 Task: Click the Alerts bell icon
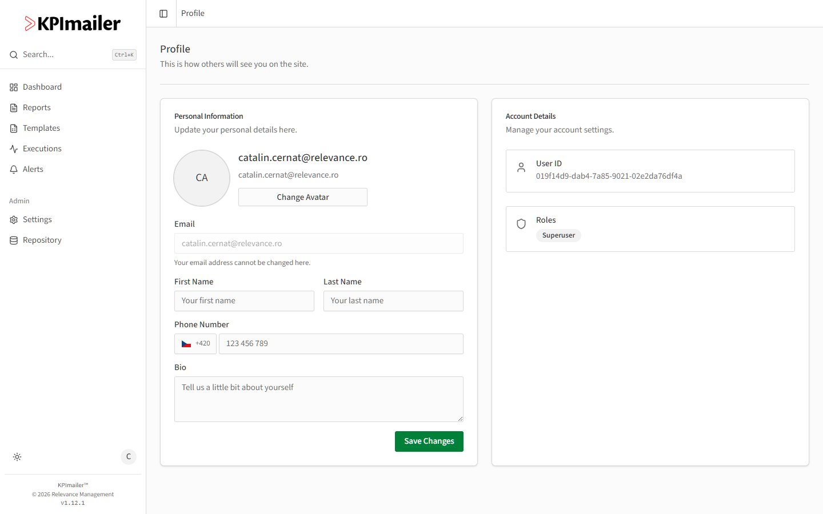pyautogui.click(x=14, y=170)
